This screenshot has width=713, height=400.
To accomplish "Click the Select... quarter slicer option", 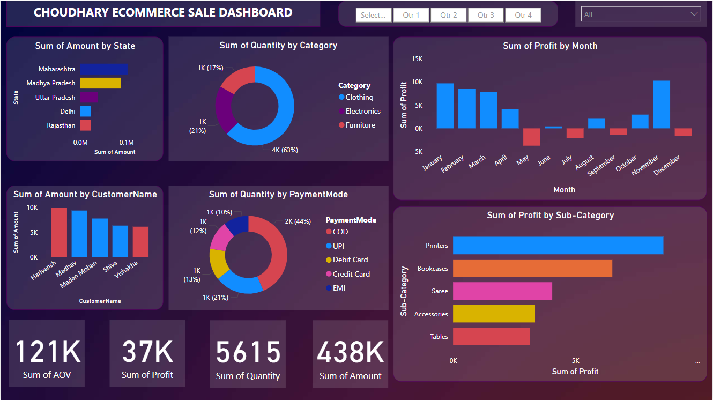I will click(374, 15).
